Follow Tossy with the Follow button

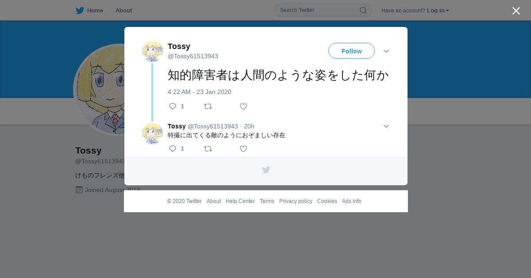[x=351, y=51]
